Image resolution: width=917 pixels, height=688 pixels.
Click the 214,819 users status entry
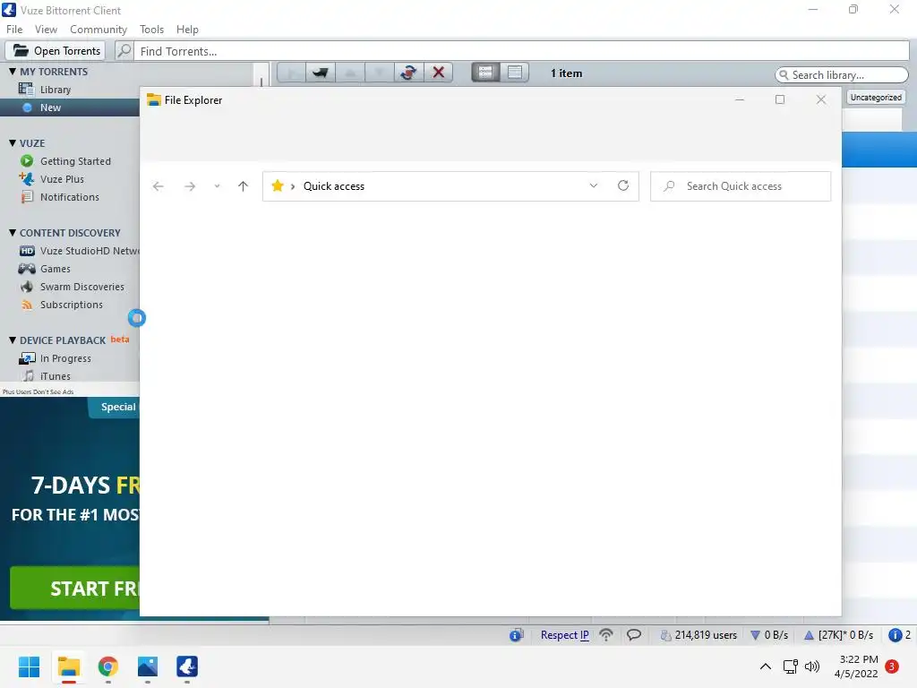[698, 635]
